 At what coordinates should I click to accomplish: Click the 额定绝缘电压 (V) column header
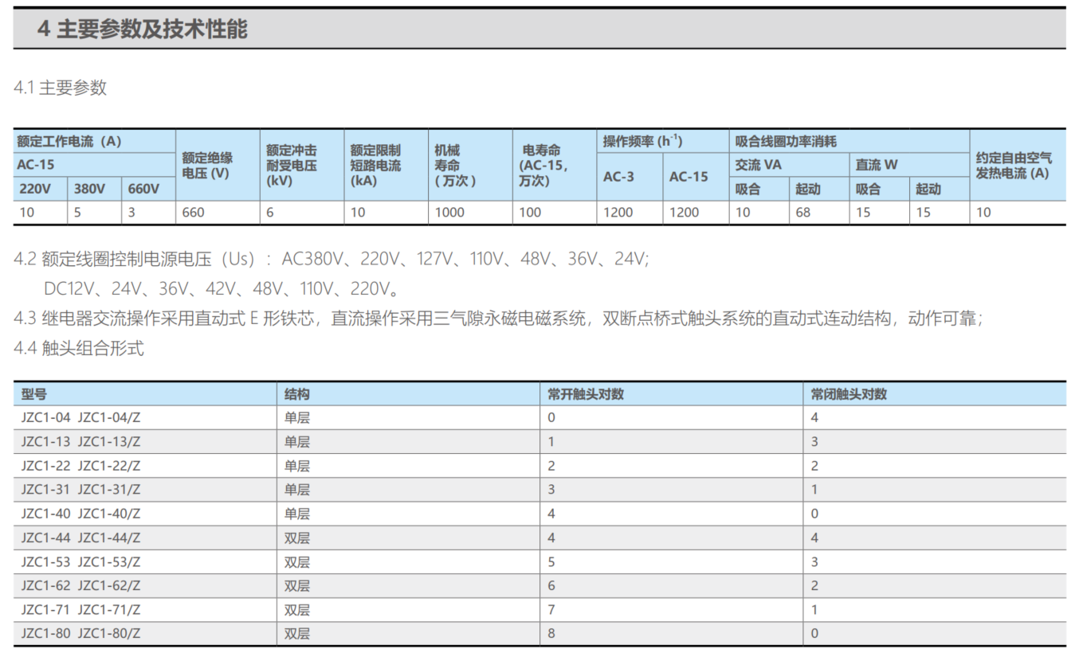(x=207, y=166)
